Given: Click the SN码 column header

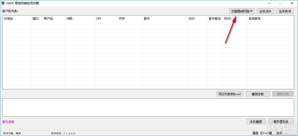Looking at the screenshot, I should click(80, 19).
